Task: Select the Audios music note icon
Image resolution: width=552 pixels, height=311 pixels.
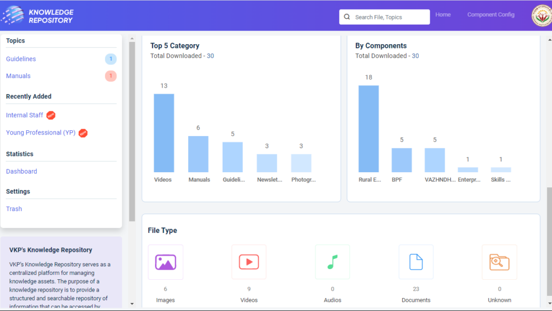Action: [x=332, y=262]
